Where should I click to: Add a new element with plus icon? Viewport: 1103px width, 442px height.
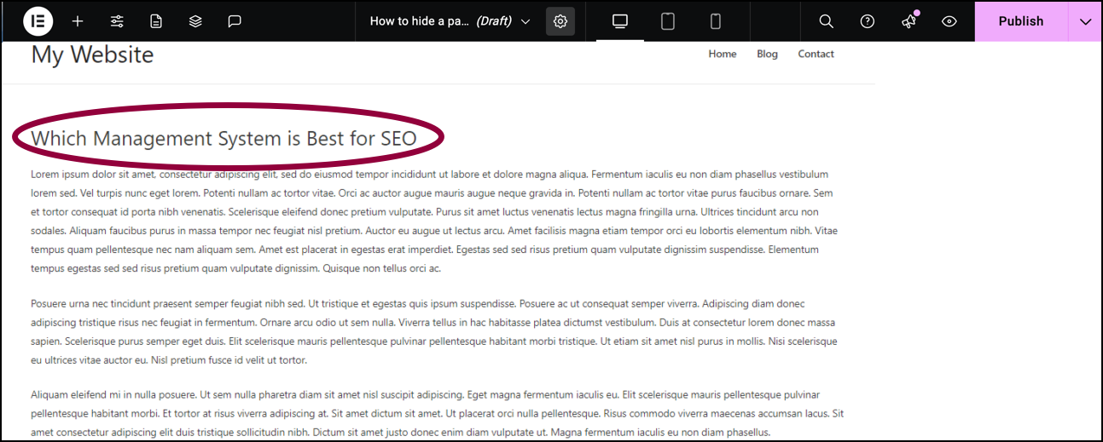78,21
